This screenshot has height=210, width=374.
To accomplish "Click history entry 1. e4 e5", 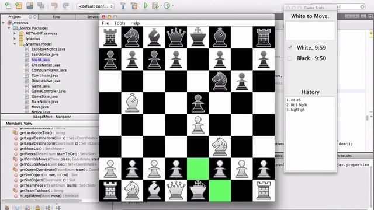I will pyautogui.click(x=293, y=100).
